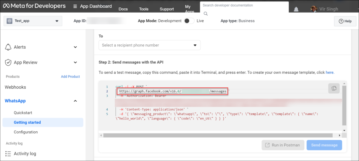Screen dimensions: 359x161
Task: Expand the App Review section chevron
Action: coord(75,62)
